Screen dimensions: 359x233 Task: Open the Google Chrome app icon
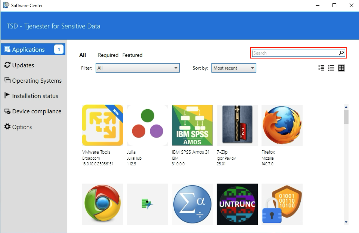(x=103, y=204)
